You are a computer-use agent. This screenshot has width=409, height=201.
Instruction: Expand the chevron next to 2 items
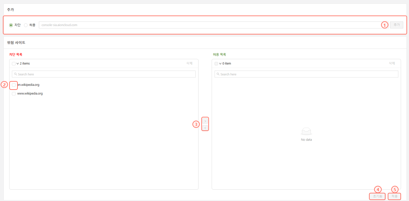(x=17, y=64)
